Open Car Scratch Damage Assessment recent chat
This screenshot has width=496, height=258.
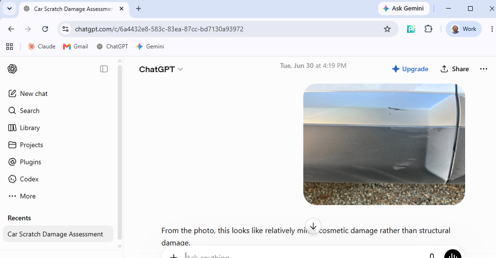58,234
